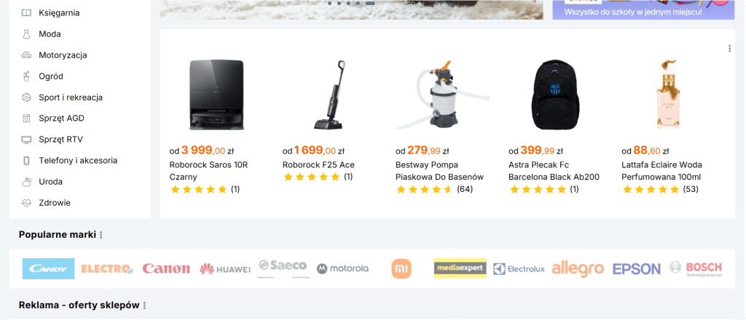746x320 pixels.
Task: Click the Astra Barcelona backpack image
Action: click(x=554, y=95)
